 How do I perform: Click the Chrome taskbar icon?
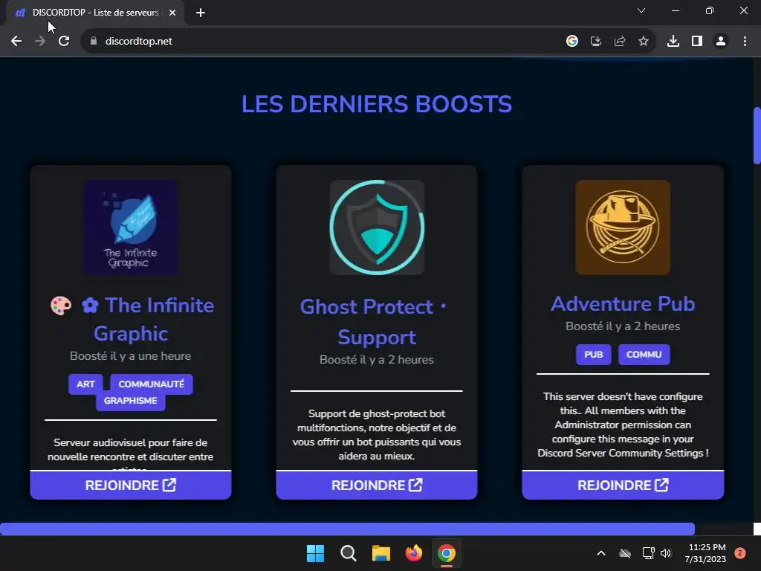pos(447,553)
